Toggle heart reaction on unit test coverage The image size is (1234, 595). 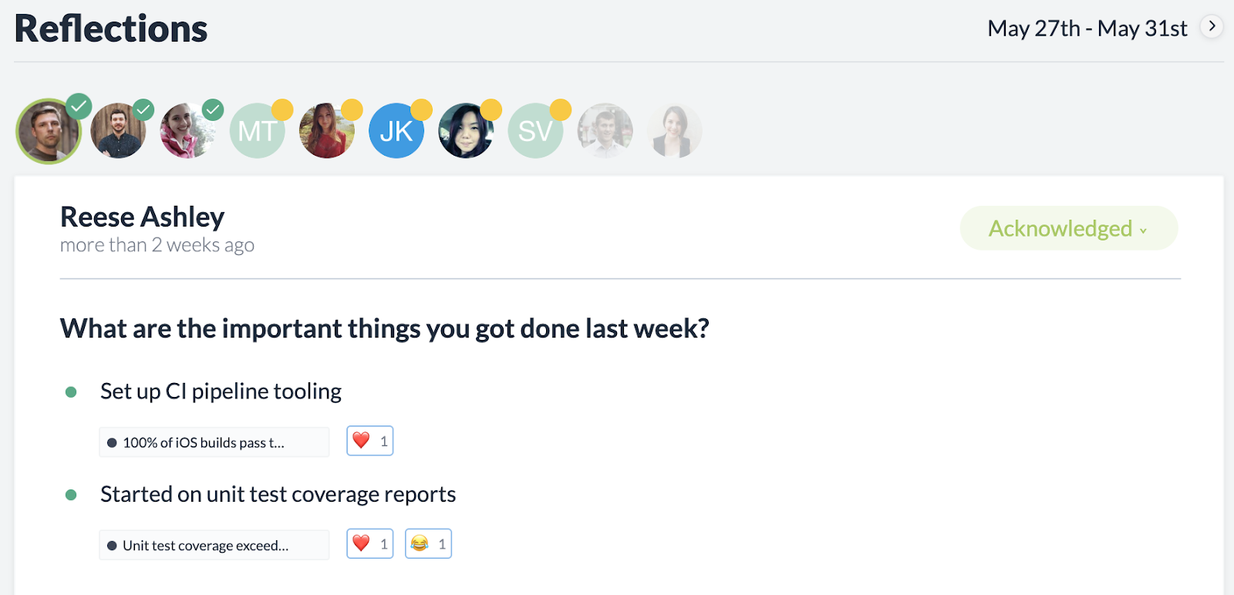pos(370,544)
